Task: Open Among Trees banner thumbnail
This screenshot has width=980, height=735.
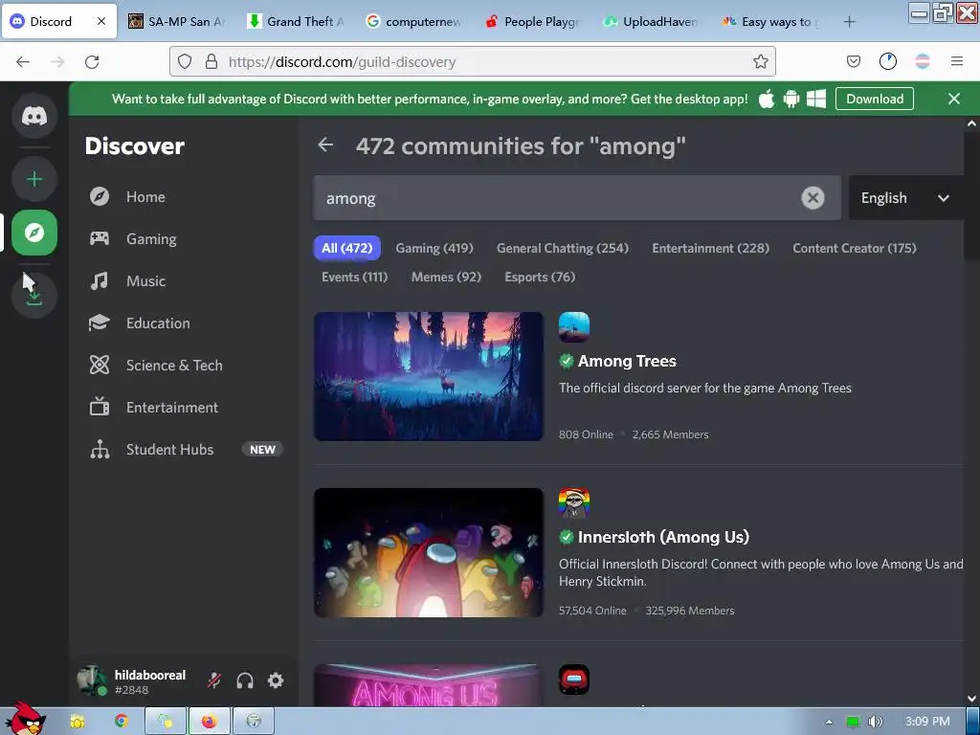Action: coord(429,376)
